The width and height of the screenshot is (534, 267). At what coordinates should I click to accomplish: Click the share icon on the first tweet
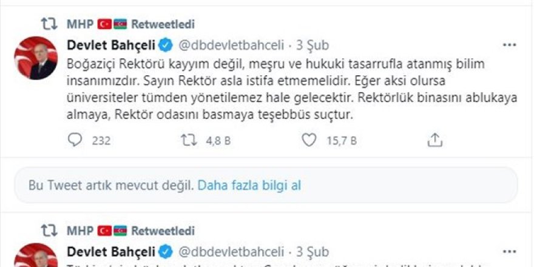tap(434, 140)
